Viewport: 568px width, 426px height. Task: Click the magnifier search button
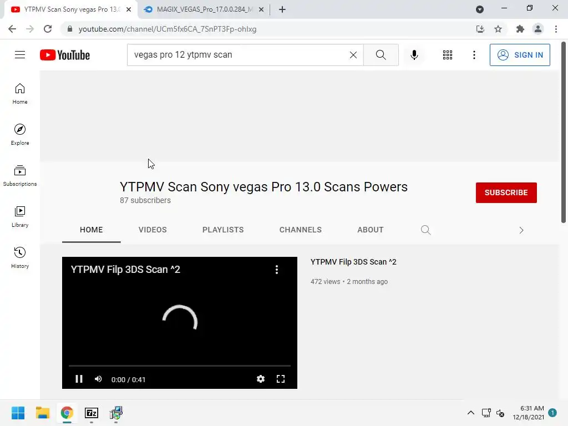click(x=381, y=55)
